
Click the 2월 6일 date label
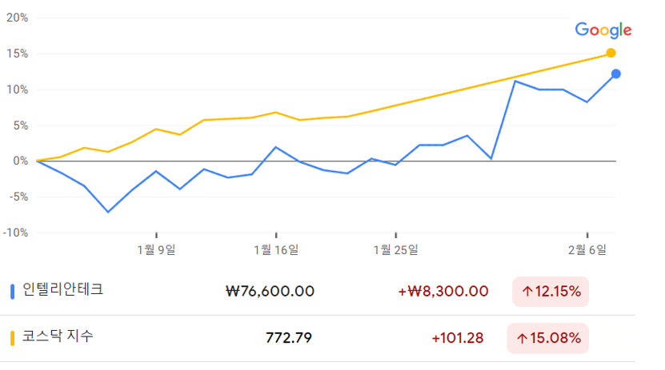click(x=587, y=250)
